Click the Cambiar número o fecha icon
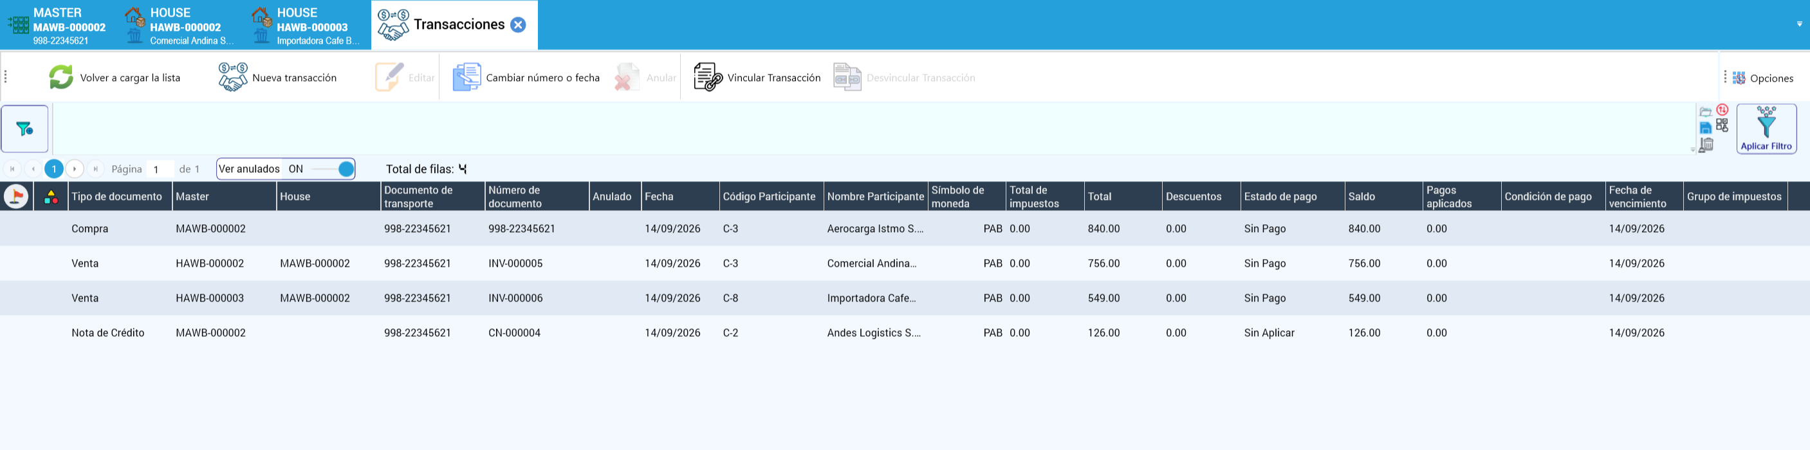 [x=466, y=77]
